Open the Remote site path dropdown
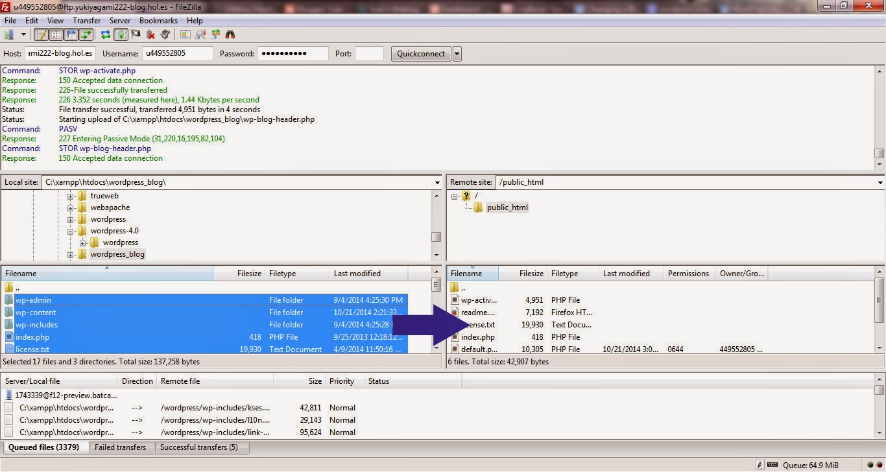The image size is (886, 472). click(x=880, y=183)
